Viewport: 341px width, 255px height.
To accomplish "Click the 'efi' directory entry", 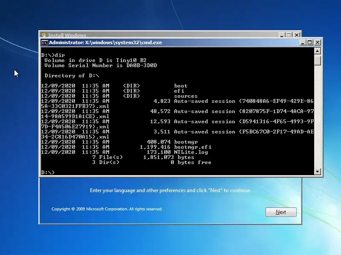I will [x=179, y=91].
